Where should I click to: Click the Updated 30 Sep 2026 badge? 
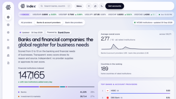[31, 32]
